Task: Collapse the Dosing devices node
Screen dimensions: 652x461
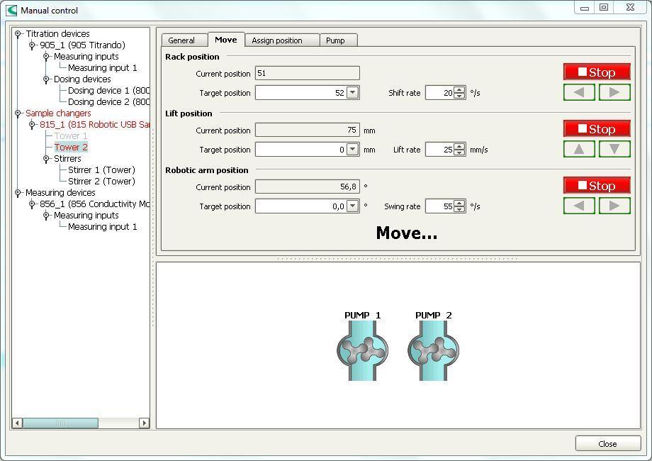Action: (x=46, y=79)
